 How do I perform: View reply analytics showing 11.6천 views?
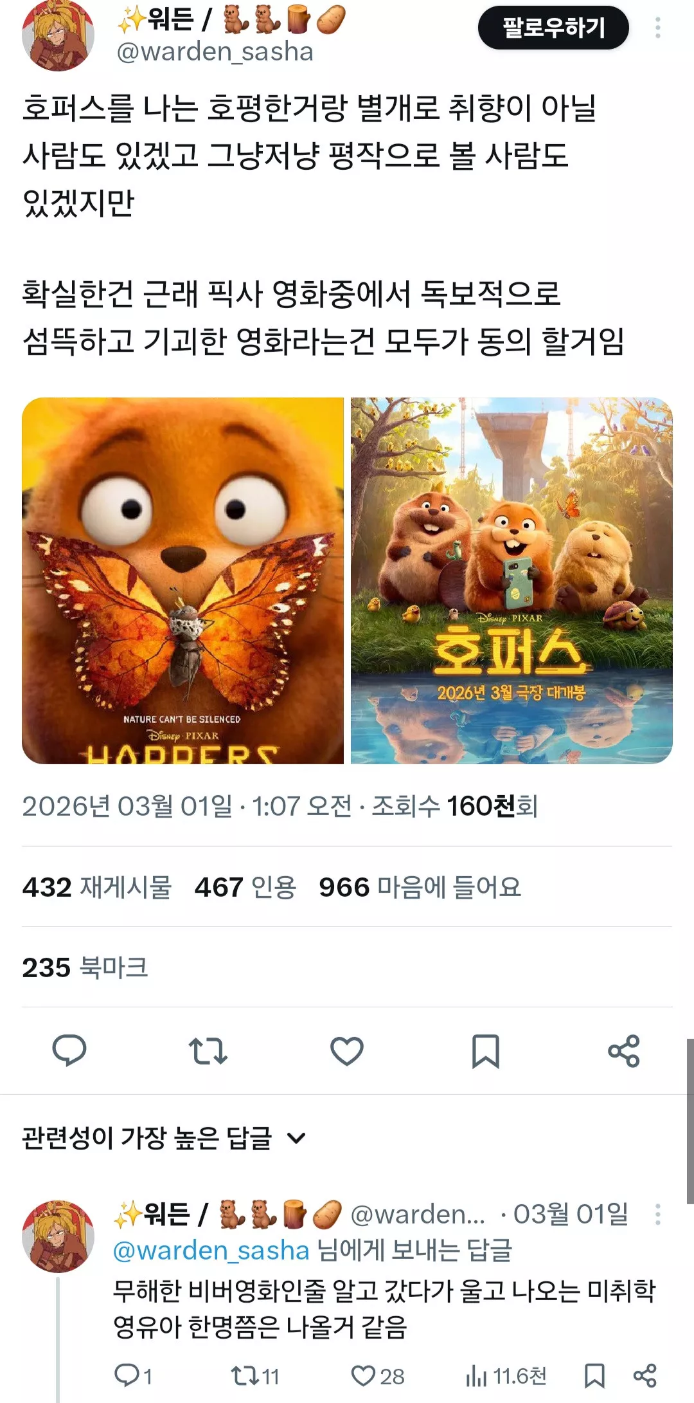(x=506, y=1376)
